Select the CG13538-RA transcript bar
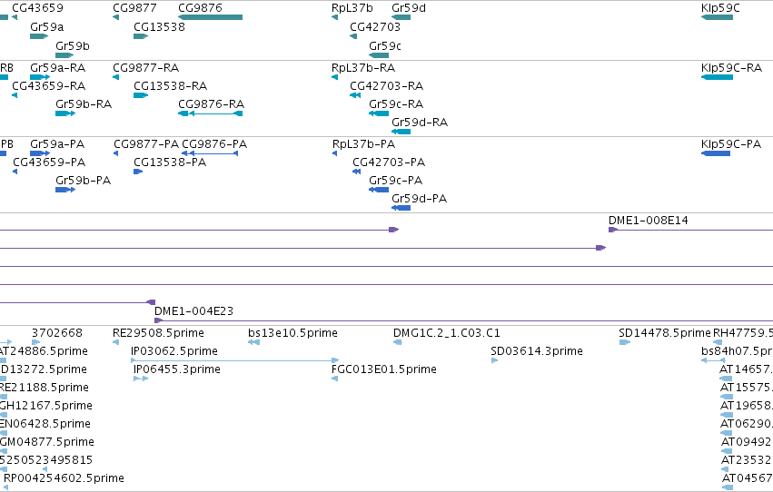 [141, 95]
